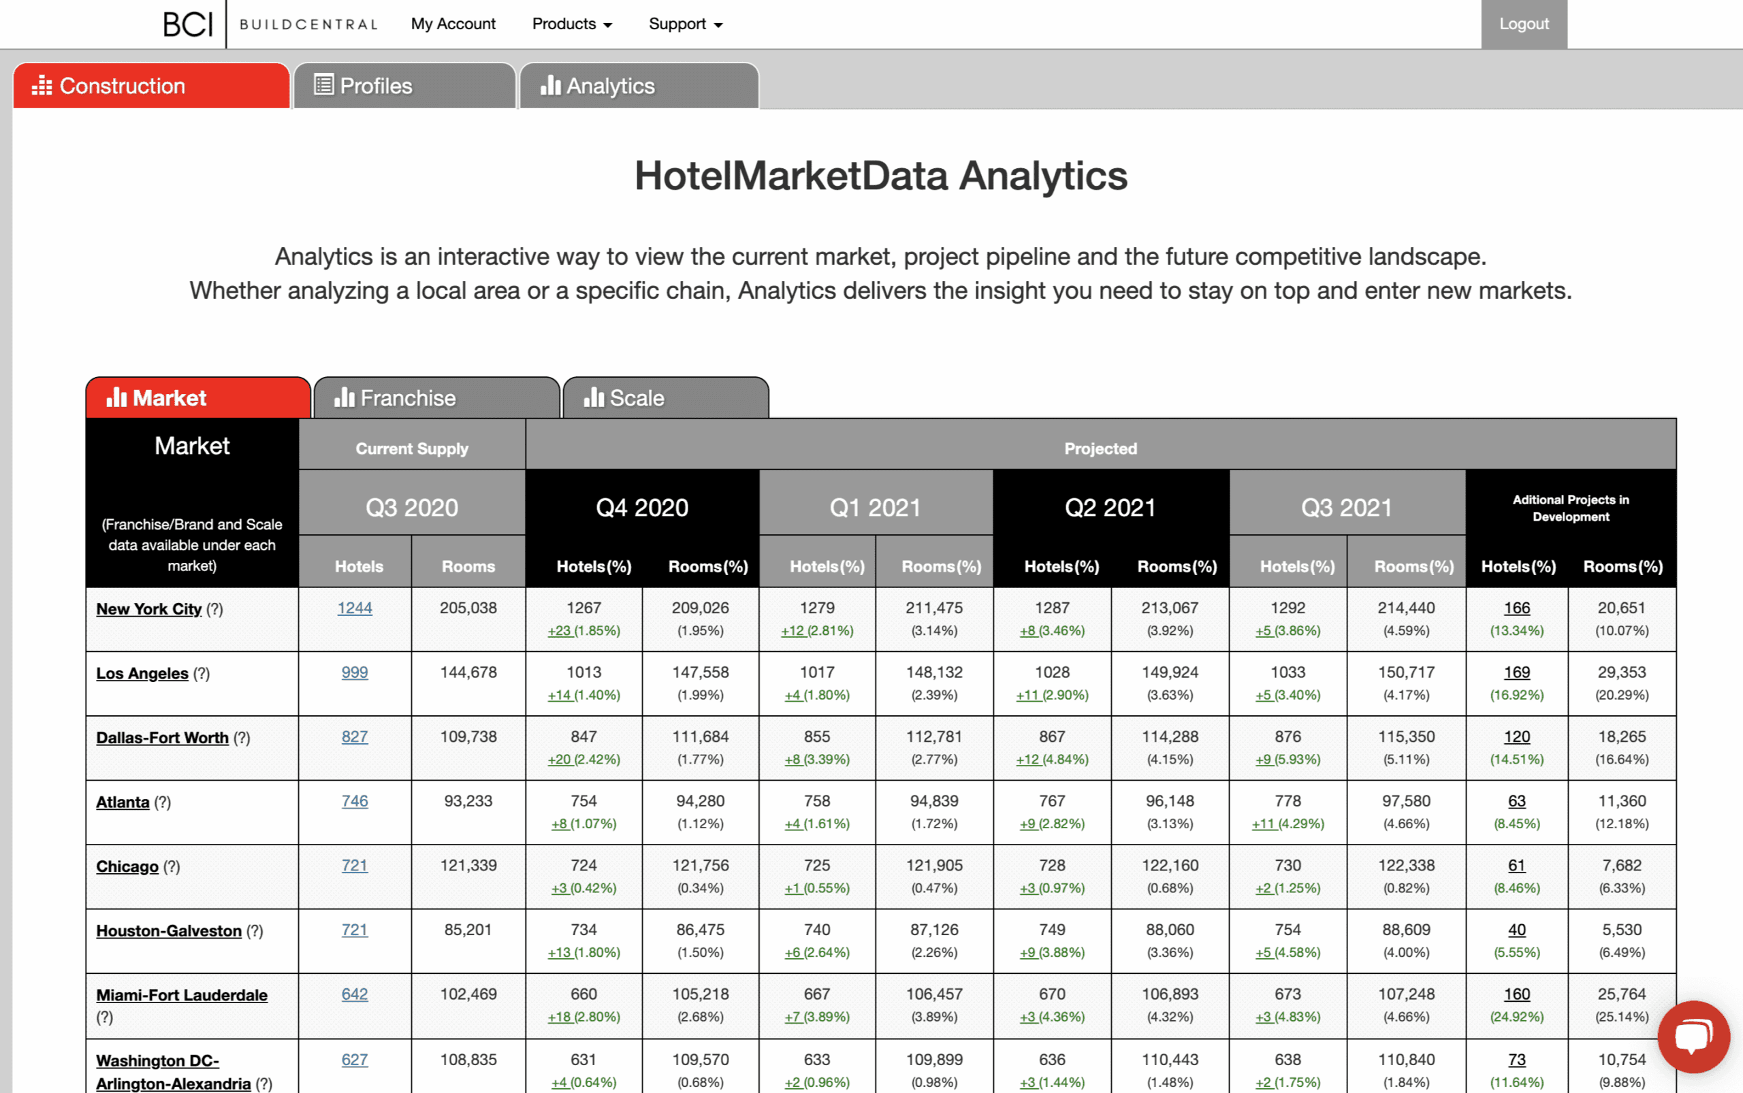Expand the Support dropdown menu
1743x1093 pixels.
click(685, 24)
